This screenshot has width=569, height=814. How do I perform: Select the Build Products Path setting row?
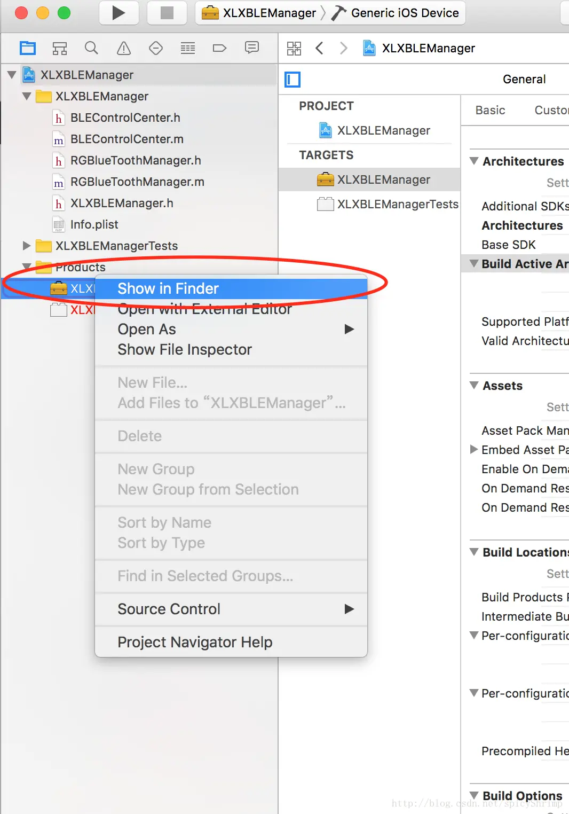[515, 597]
